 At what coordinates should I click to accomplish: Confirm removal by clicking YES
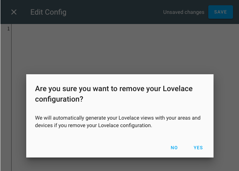click(x=198, y=148)
